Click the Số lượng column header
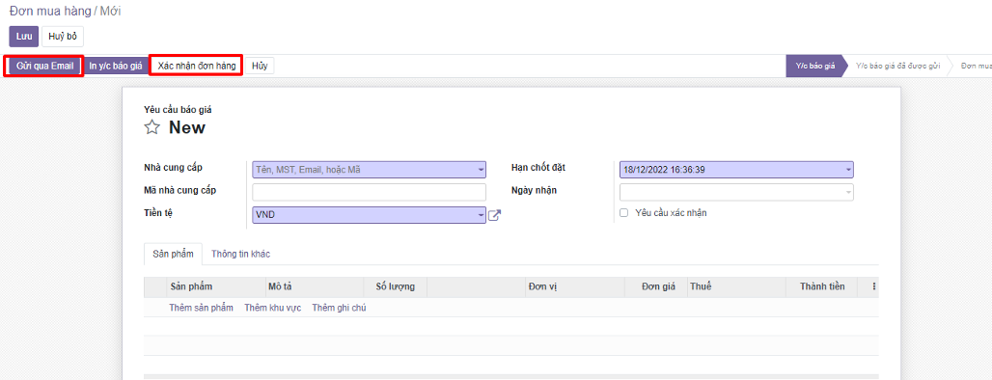The image size is (992, 380). (x=396, y=287)
